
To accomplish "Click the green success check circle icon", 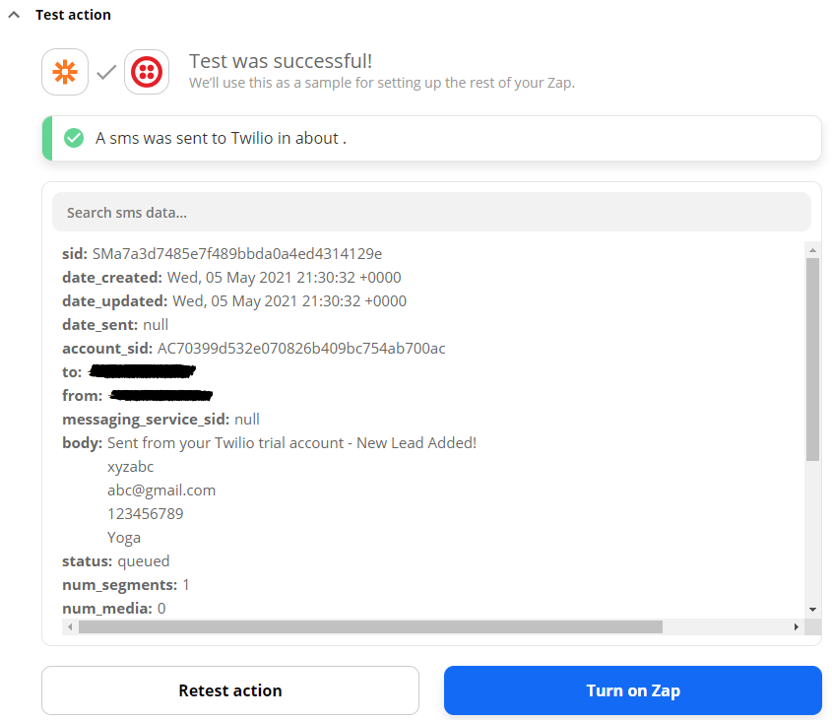I will 74,138.
